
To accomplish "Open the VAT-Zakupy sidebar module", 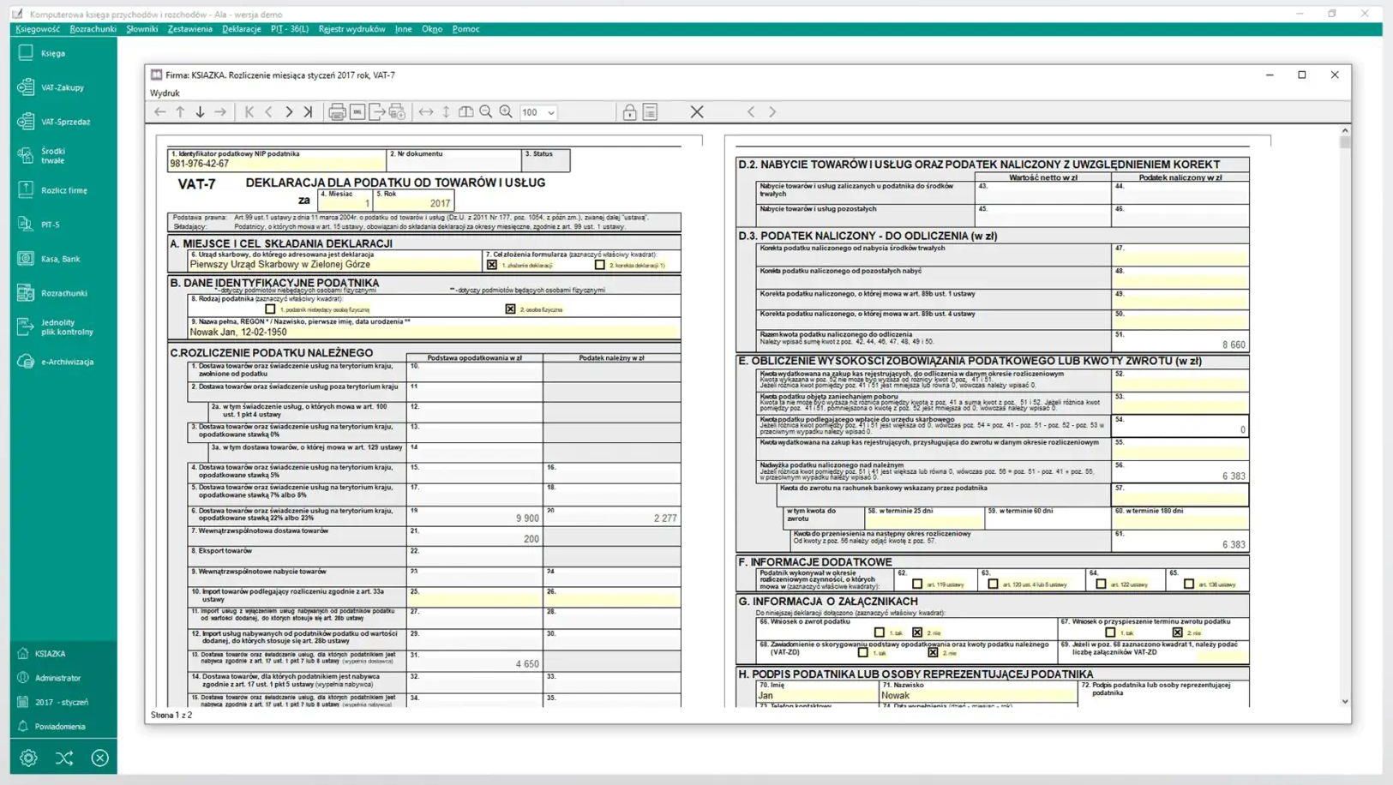I will point(53,87).
